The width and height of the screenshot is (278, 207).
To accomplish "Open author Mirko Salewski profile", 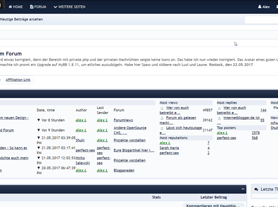I will [83, 160].
